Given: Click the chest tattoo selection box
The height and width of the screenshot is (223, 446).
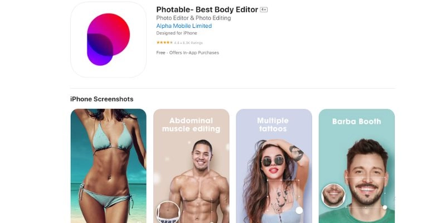Looking at the screenshot, I should pos(283,195).
